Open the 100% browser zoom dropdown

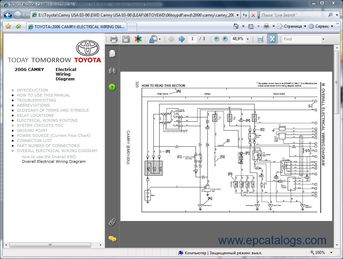coord(332,253)
